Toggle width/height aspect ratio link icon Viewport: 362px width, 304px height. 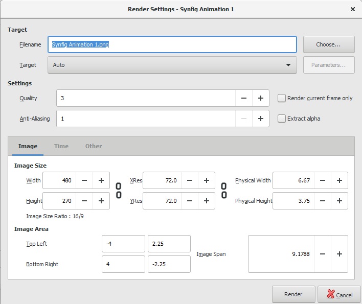119,191
